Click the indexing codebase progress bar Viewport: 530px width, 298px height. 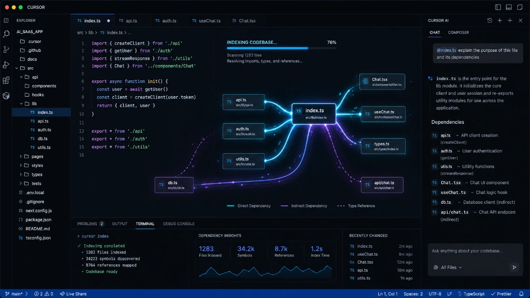[281, 48]
